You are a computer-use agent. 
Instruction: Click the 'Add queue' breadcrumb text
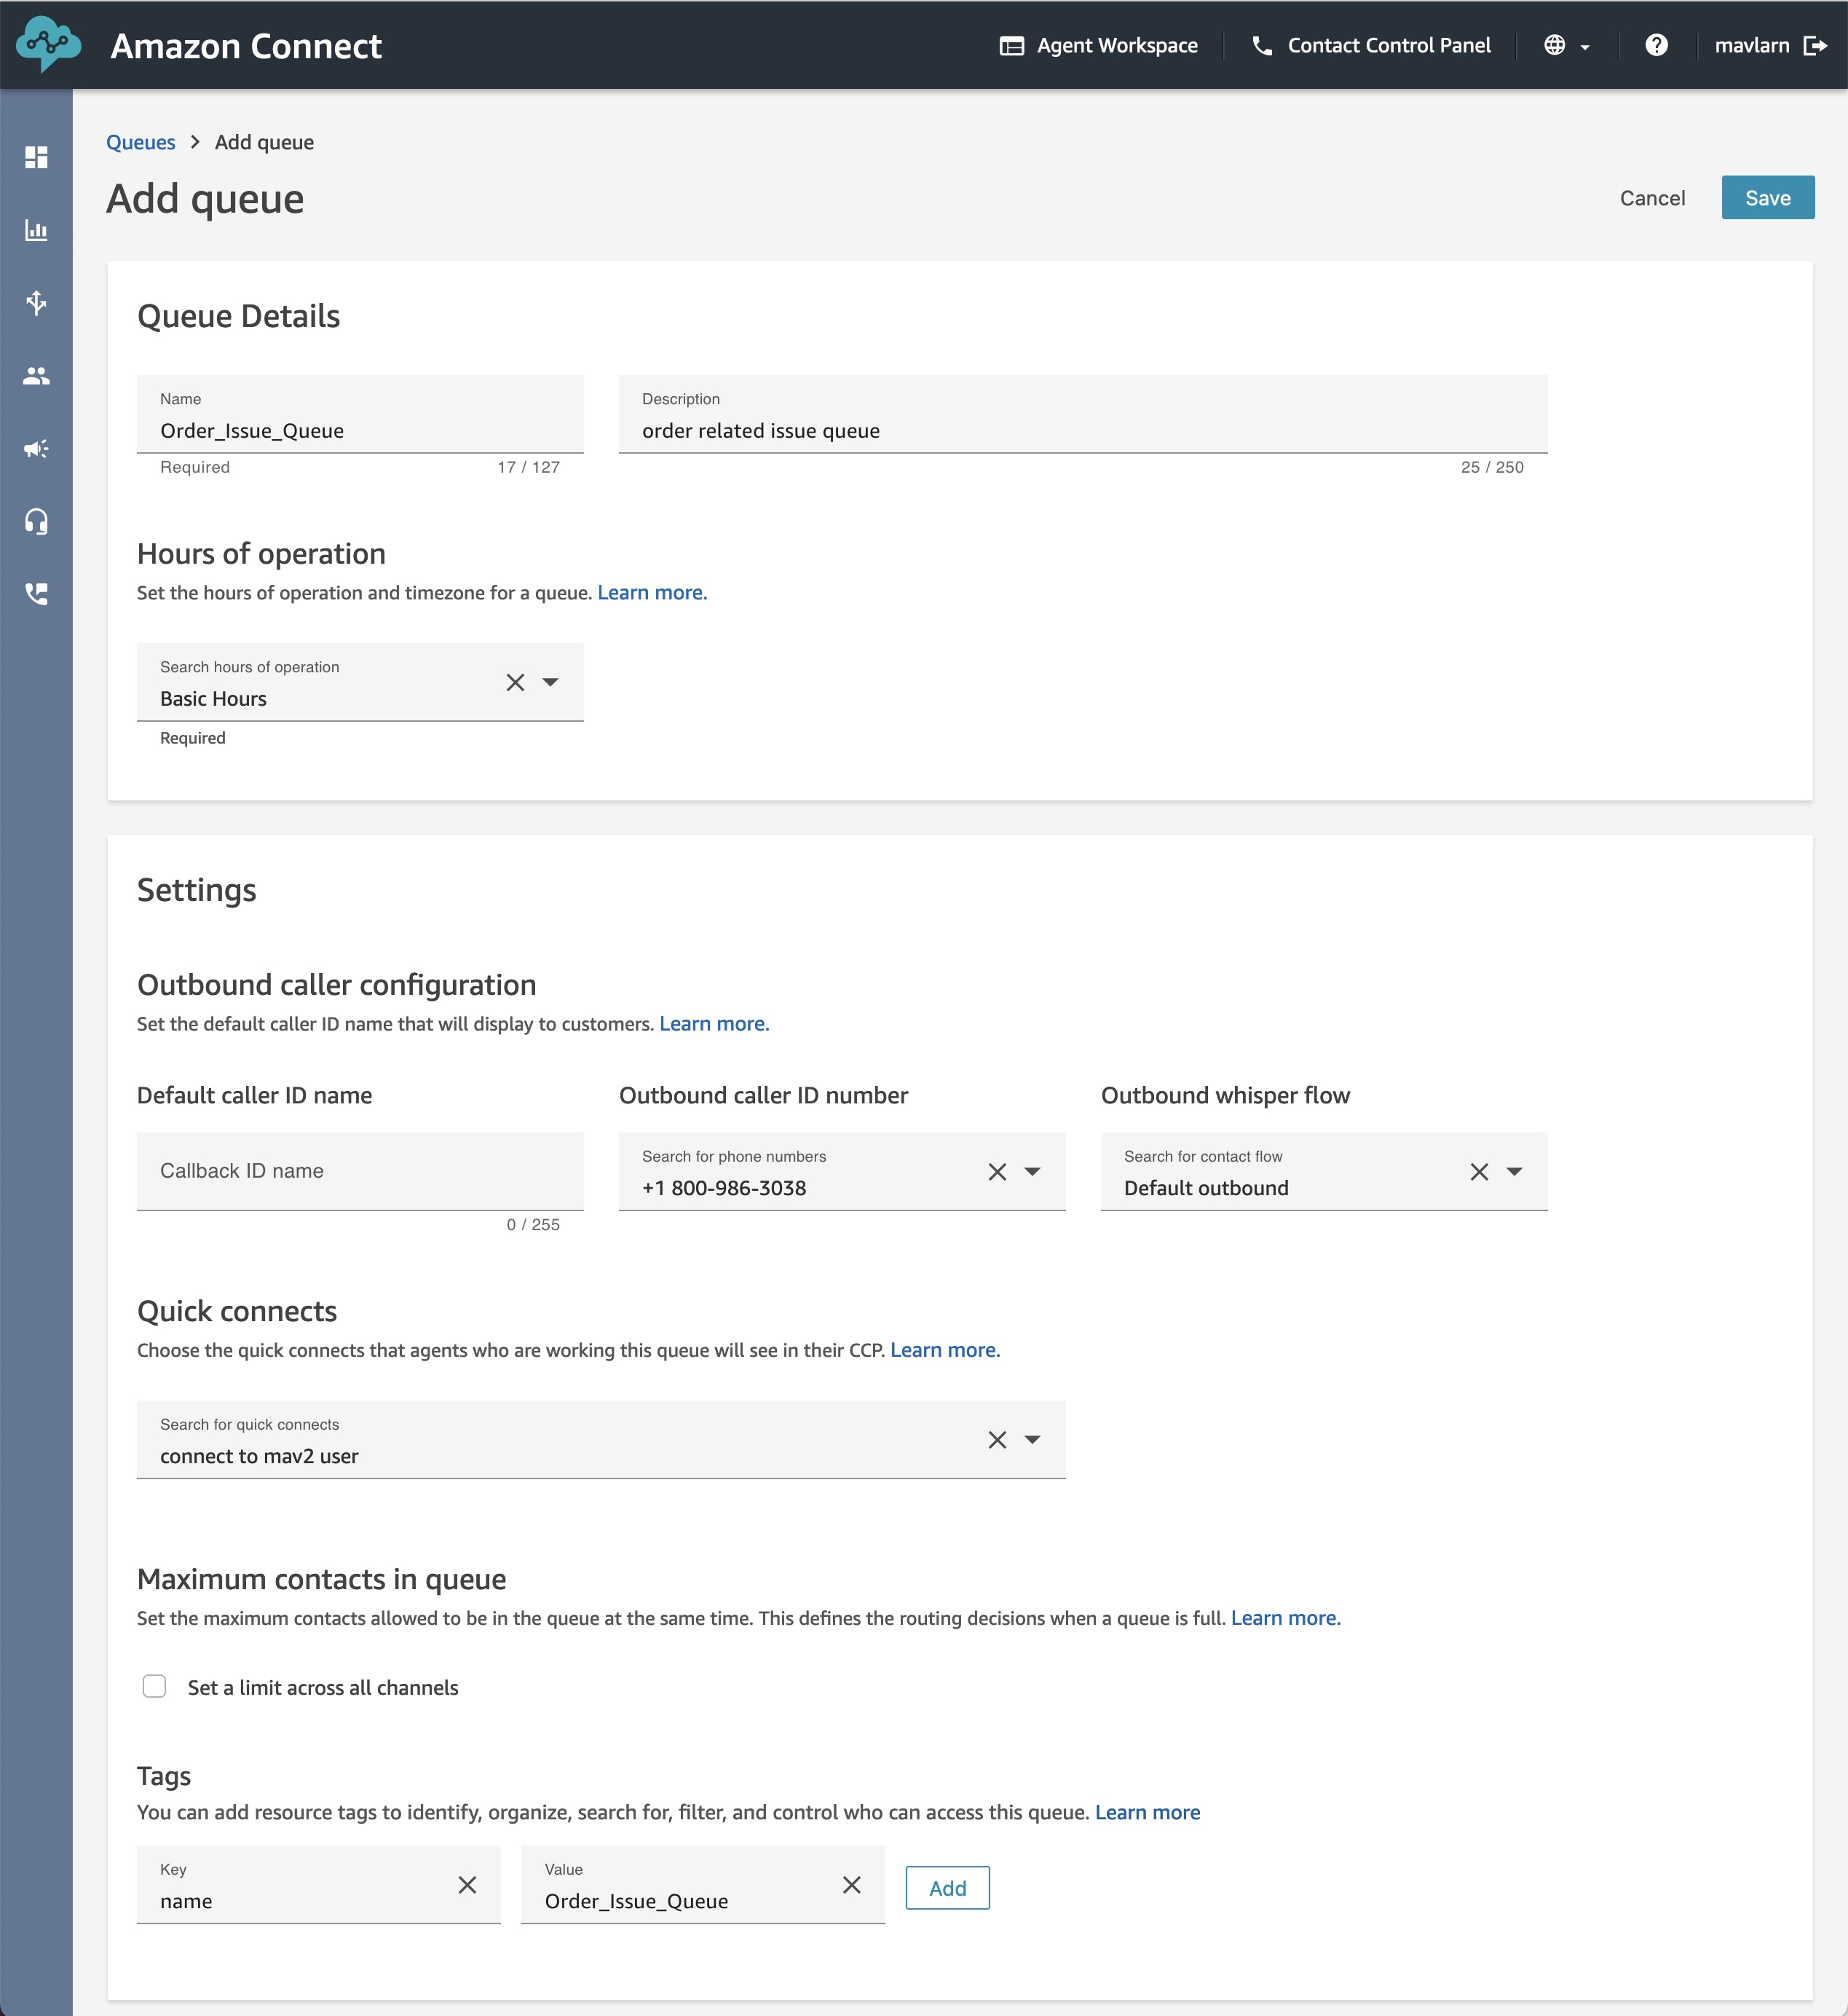(x=264, y=142)
